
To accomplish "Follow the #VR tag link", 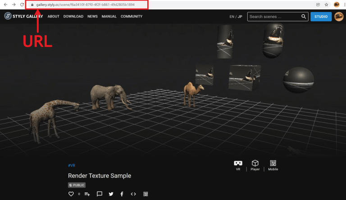I will (71, 165).
